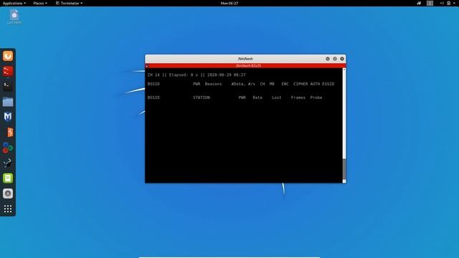This screenshot has height=258, width=459.
Task: Click the 'AUTH' column header text
Action: [x=315, y=84]
